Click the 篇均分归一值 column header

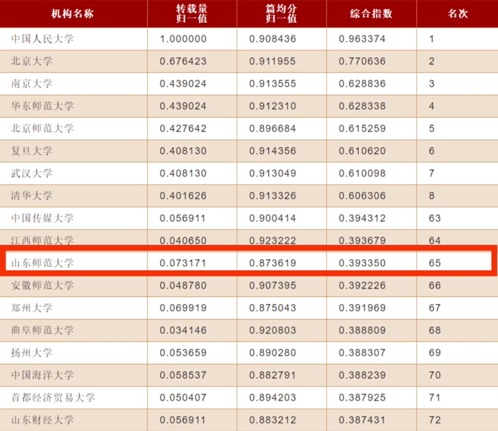click(281, 14)
